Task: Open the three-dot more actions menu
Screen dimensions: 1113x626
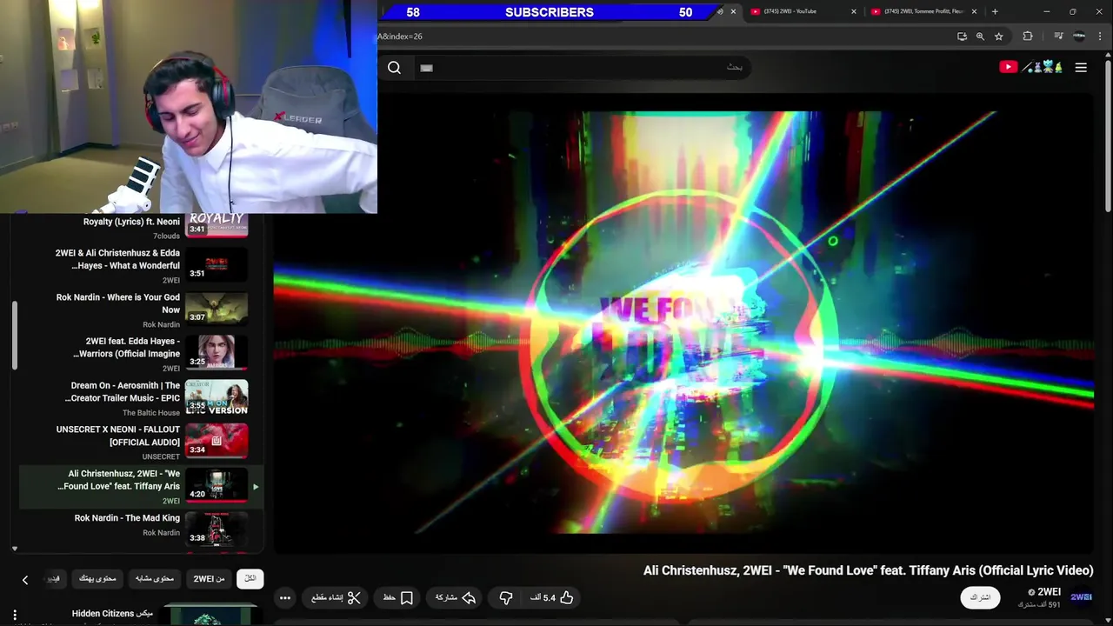Action: [x=284, y=597]
